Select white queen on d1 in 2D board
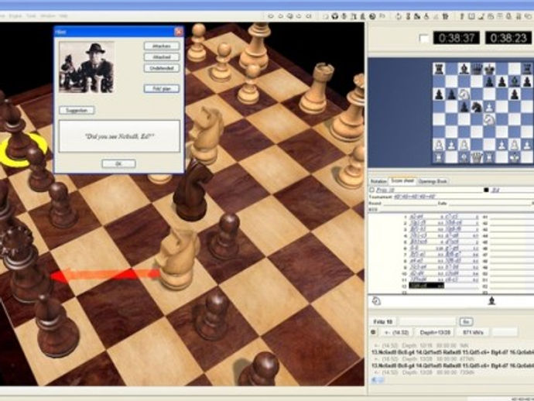Screen dimensions: 534x401 477,157
